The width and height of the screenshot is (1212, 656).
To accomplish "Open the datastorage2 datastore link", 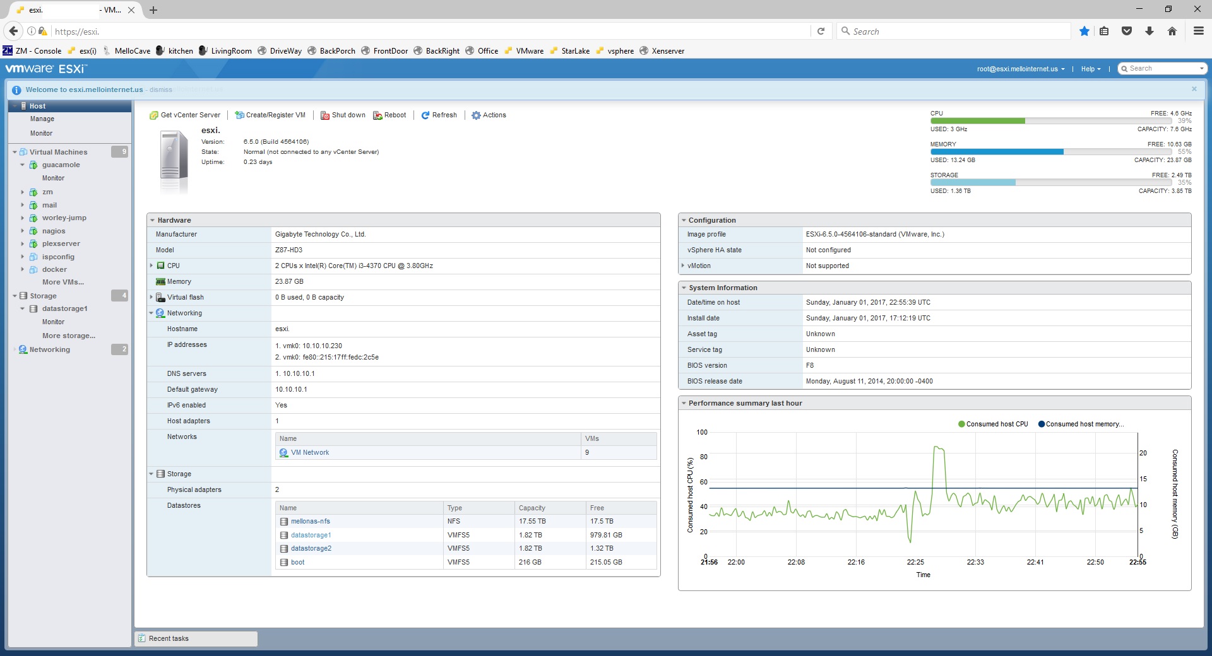I will [x=311, y=549].
